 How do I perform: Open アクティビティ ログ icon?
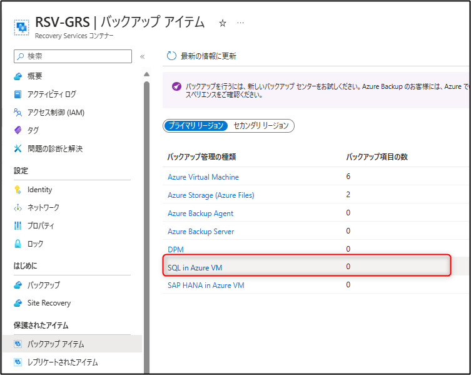(18, 95)
